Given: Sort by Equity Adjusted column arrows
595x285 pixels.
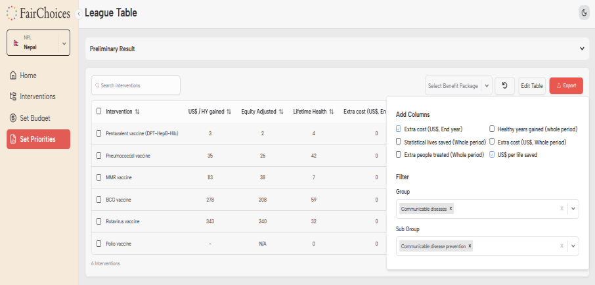Looking at the screenshot, I should point(281,112).
